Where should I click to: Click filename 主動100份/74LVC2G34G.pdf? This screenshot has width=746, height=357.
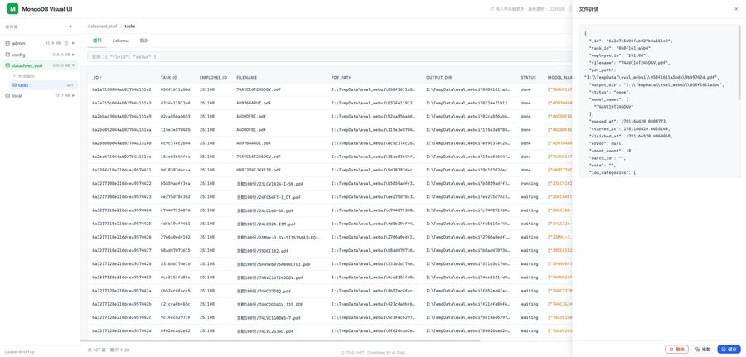[264, 330]
